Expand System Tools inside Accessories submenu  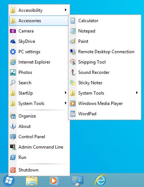point(137,93)
